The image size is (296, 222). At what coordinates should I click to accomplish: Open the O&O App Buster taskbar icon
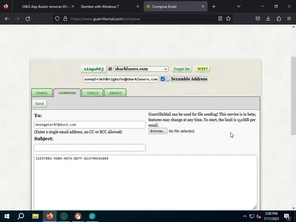78,216
